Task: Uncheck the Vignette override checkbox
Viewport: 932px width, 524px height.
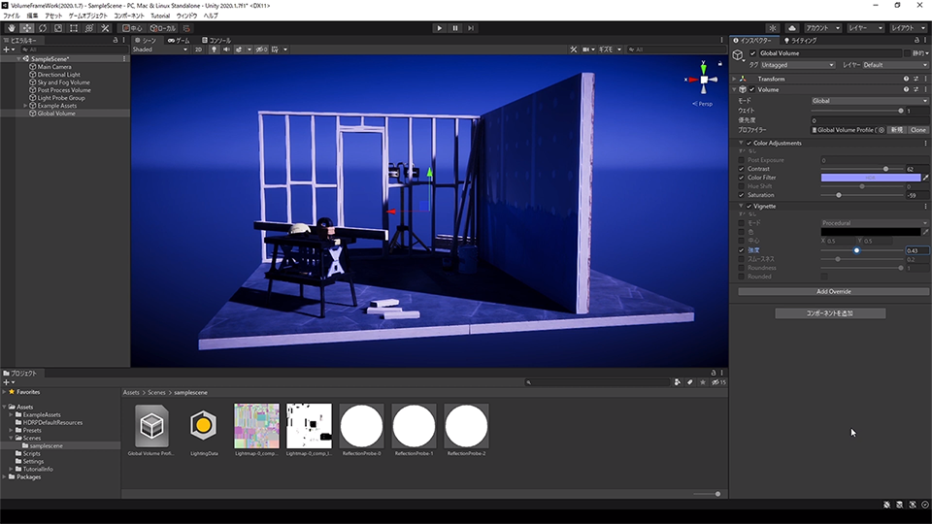Action: click(749, 206)
